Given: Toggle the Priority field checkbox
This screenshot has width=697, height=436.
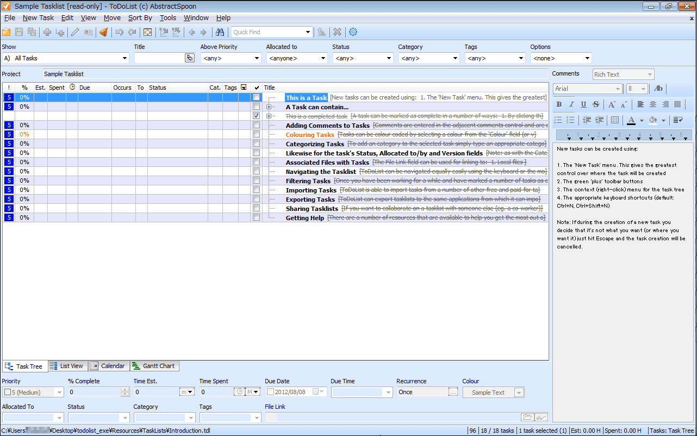Looking at the screenshot, I should (x=8, y=392).
